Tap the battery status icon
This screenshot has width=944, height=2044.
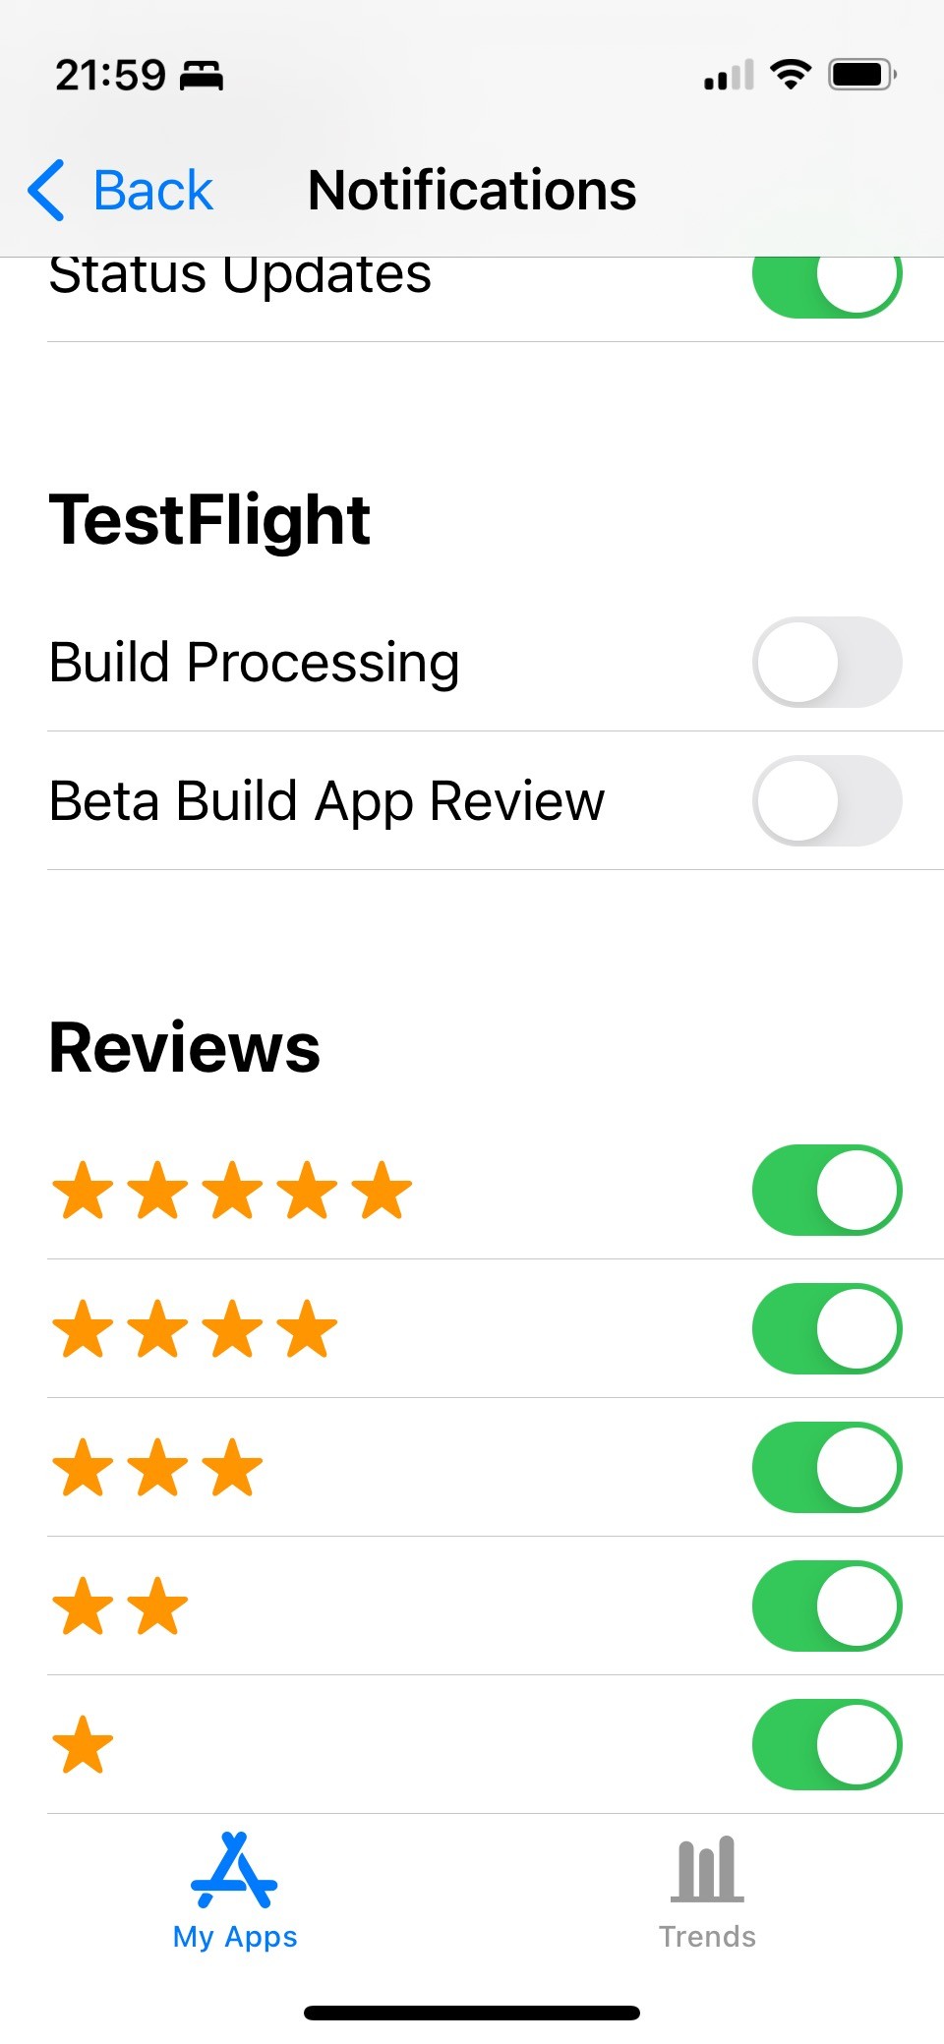pyautogui.click(x=862, y=75)
